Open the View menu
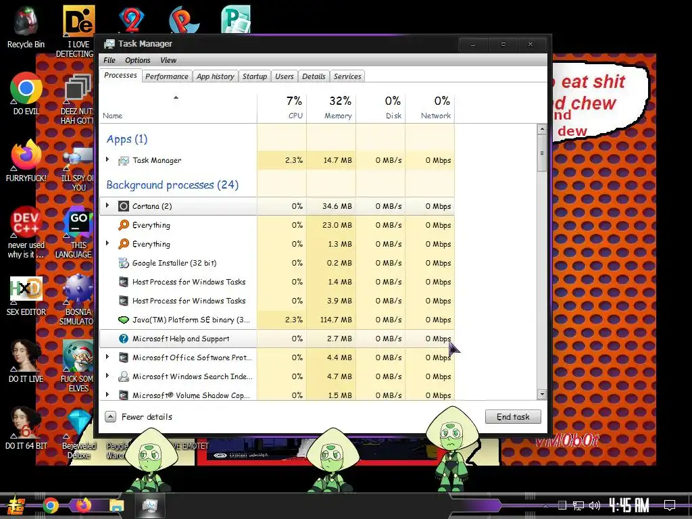This screenshot has width=692, height=519. (168, 60)
